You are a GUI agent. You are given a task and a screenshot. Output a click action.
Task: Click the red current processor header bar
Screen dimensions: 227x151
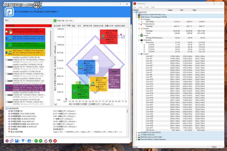[x=29, y=26]
